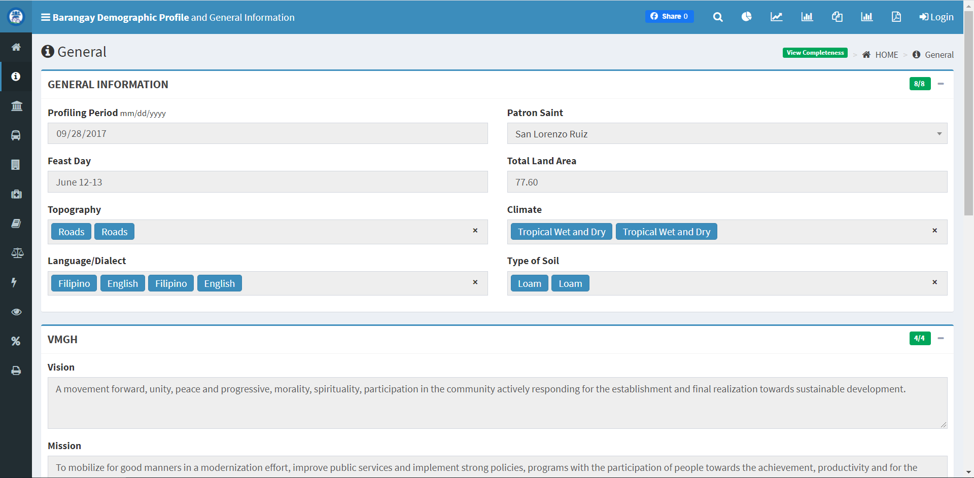
Task: Clear the Topography selections
Action: pos(475,230)
